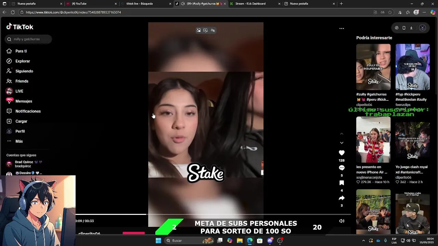This screenshot has width=438, height=246.
Task: Go back in the browser
Action: 4,12
